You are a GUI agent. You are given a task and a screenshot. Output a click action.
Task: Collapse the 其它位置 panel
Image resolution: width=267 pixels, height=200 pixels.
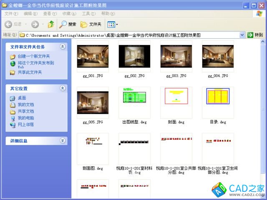click(63, 88)
